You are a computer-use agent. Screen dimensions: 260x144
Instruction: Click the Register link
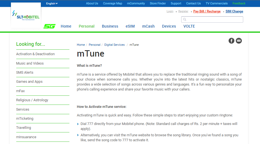[183, 11]
